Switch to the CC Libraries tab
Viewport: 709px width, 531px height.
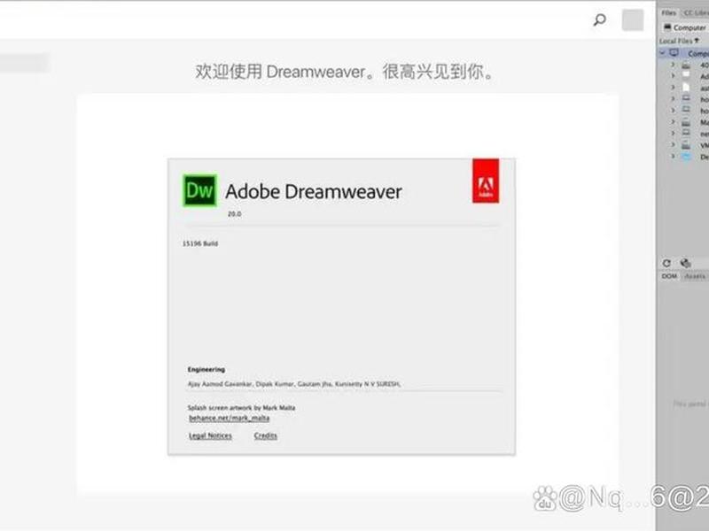tap(696, 13)
